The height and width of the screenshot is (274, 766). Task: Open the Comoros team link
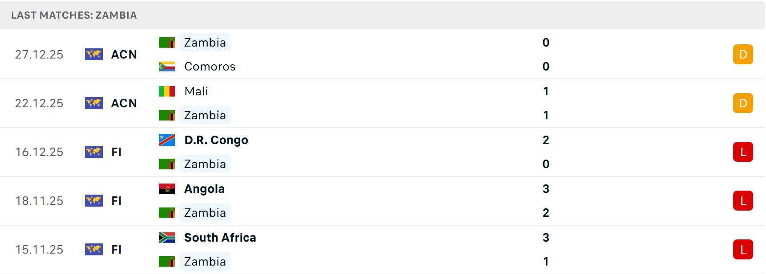pyautogui.click(x=210, y=67)
